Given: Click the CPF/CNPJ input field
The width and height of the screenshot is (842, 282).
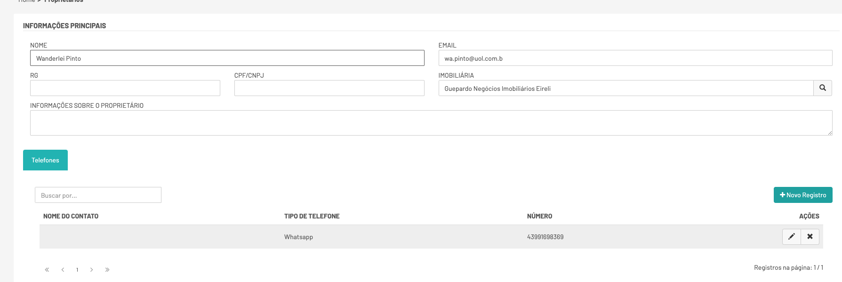Looking at the screenshot, I should [x=329, y=88].
